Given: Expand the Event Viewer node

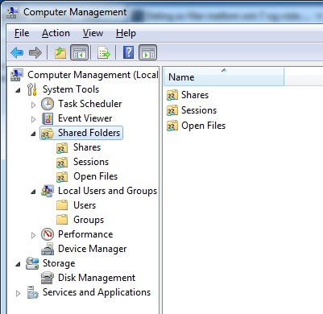Looking at the screenshot, I should [33, 119].
